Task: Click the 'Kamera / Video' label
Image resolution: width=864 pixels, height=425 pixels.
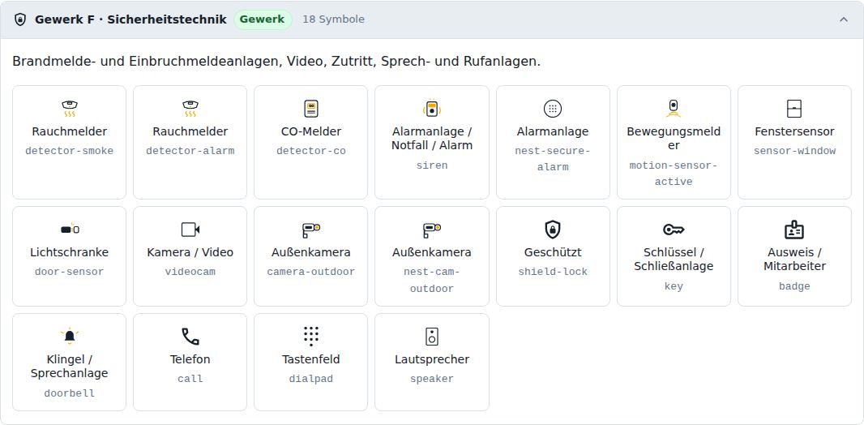Action: click(190, 252)
